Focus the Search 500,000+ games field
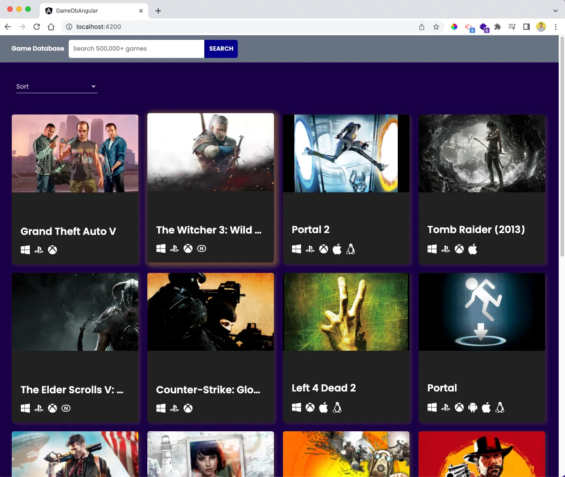This screenshot has width=565, height=477. pos(137,49)
